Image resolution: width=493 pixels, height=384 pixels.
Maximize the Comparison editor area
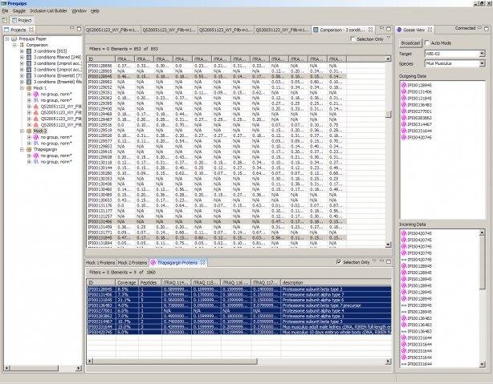[x=389, y=29]
